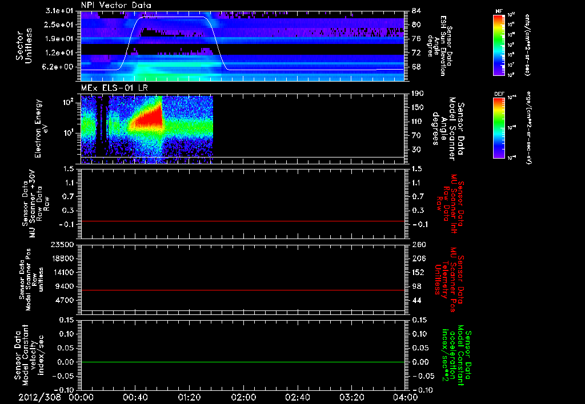The image size is (585, 404).
Task: Click the 'ESH Sun Elevation Angle' axis label
Action: [x=440, y=46]
